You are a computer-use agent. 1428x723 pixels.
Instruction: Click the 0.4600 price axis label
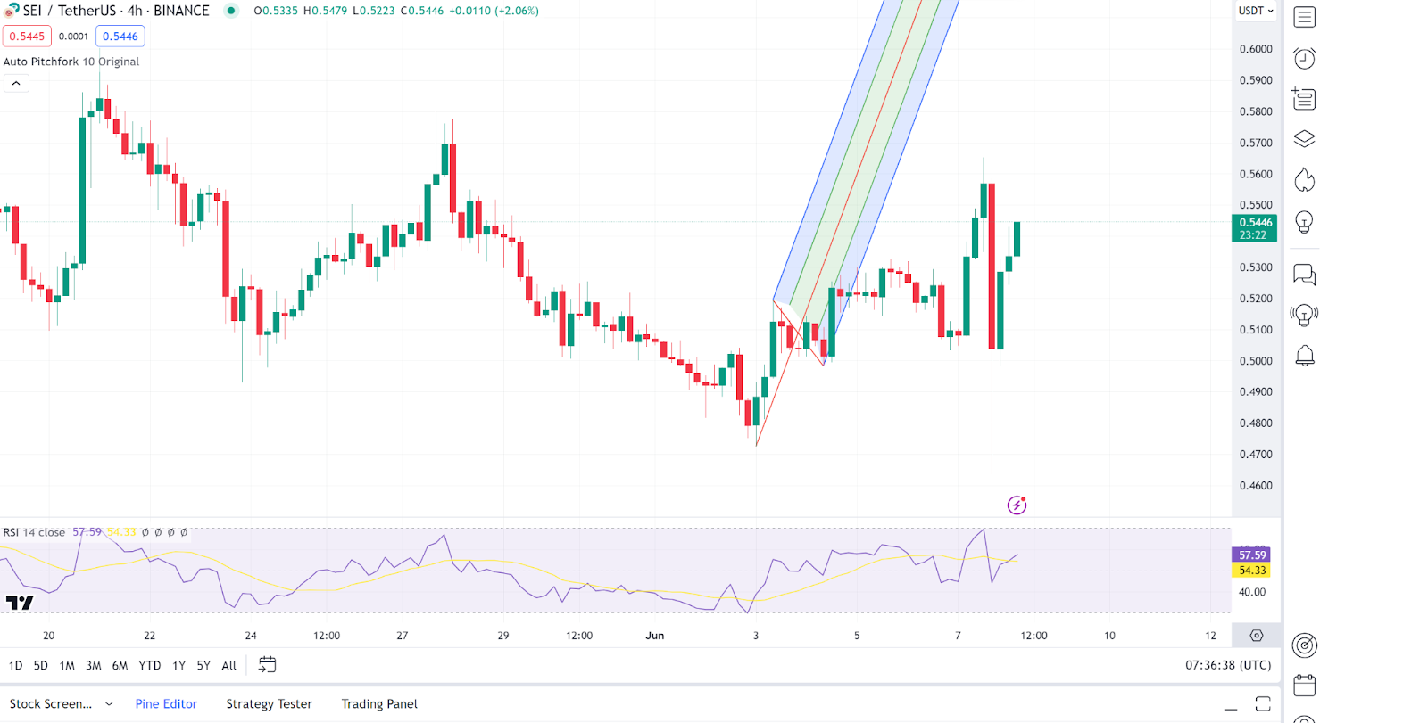1256,486
